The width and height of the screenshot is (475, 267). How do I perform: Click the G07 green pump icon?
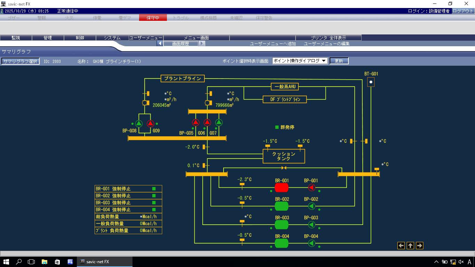click(219, 122)
